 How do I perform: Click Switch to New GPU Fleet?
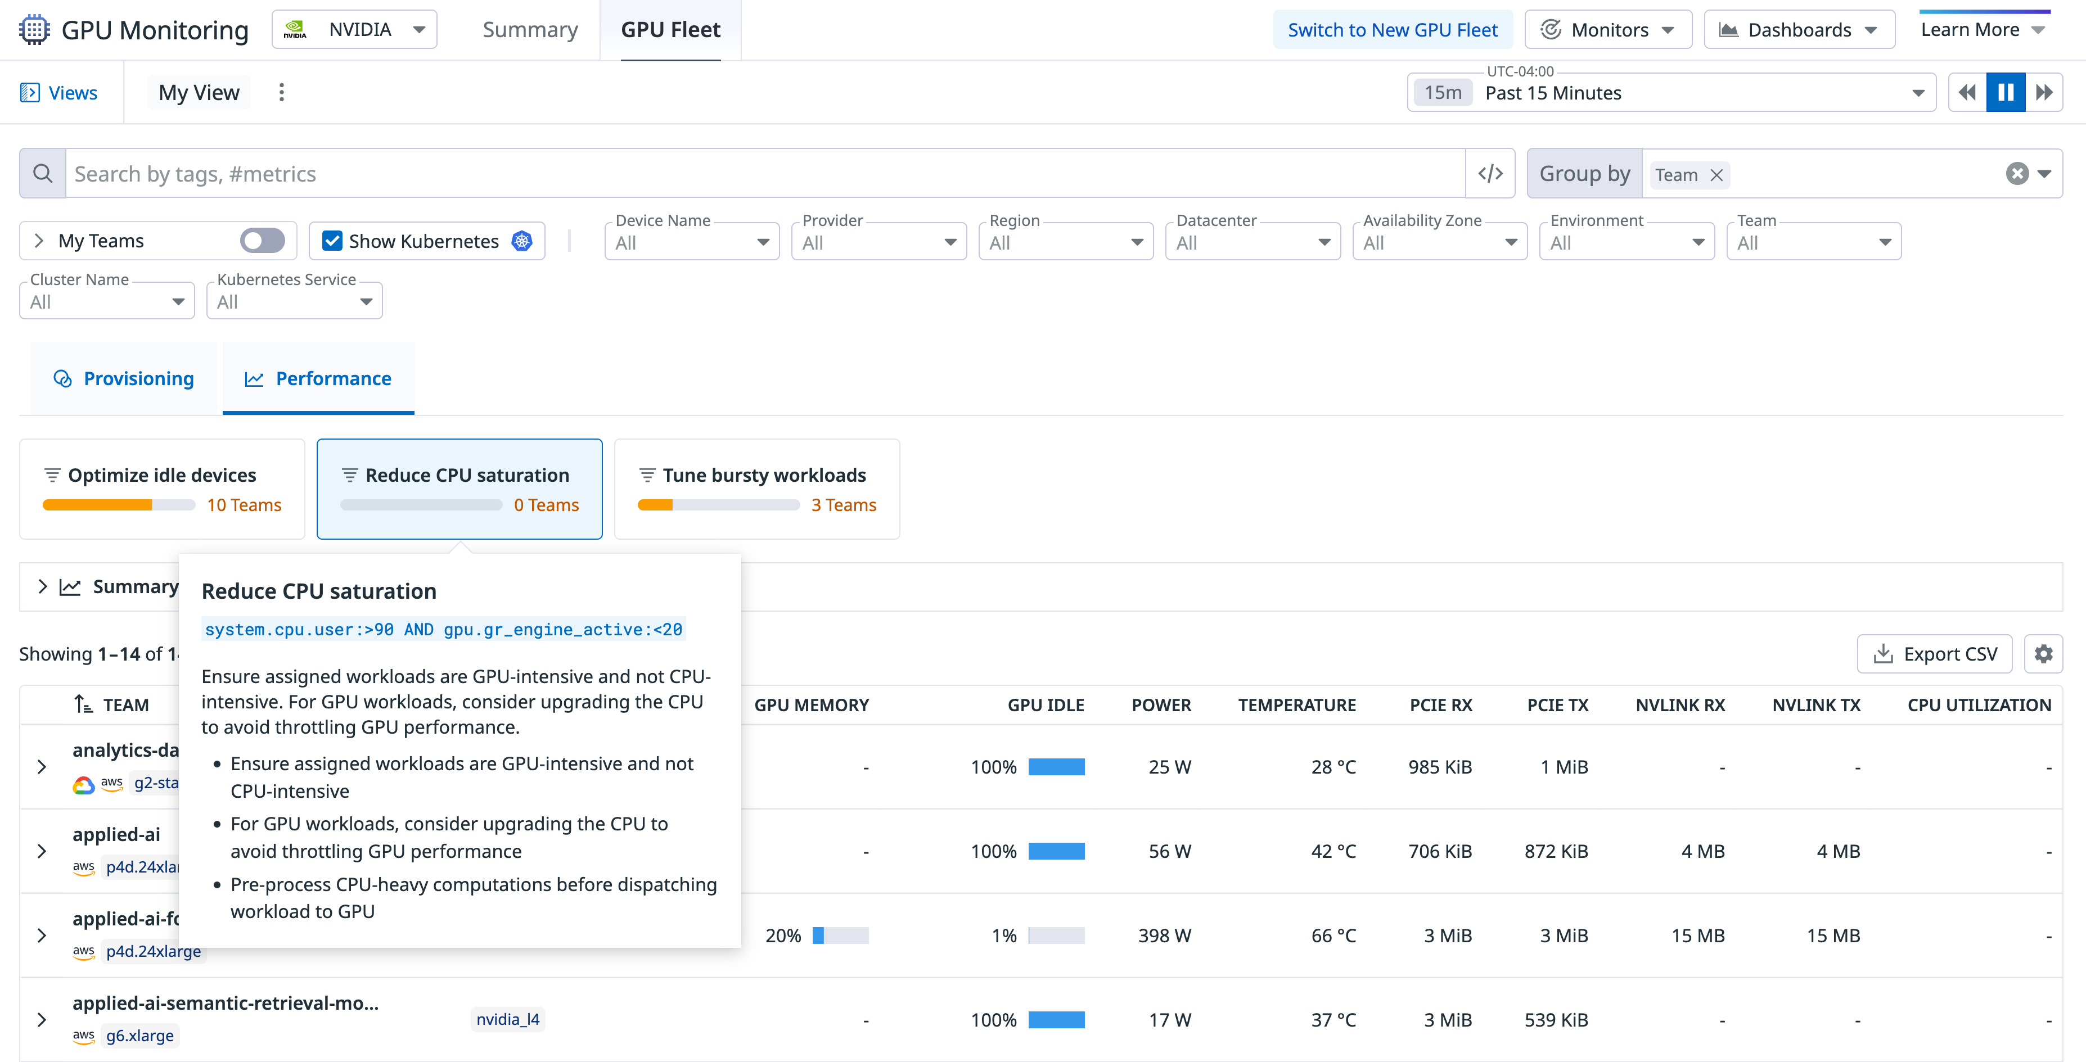tap(1392, 30)
